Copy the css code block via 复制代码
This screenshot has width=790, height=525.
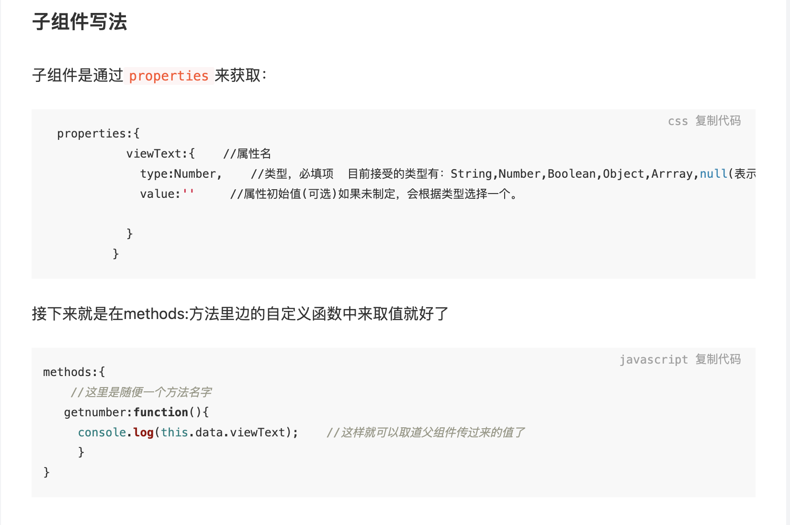coord(718,121)
